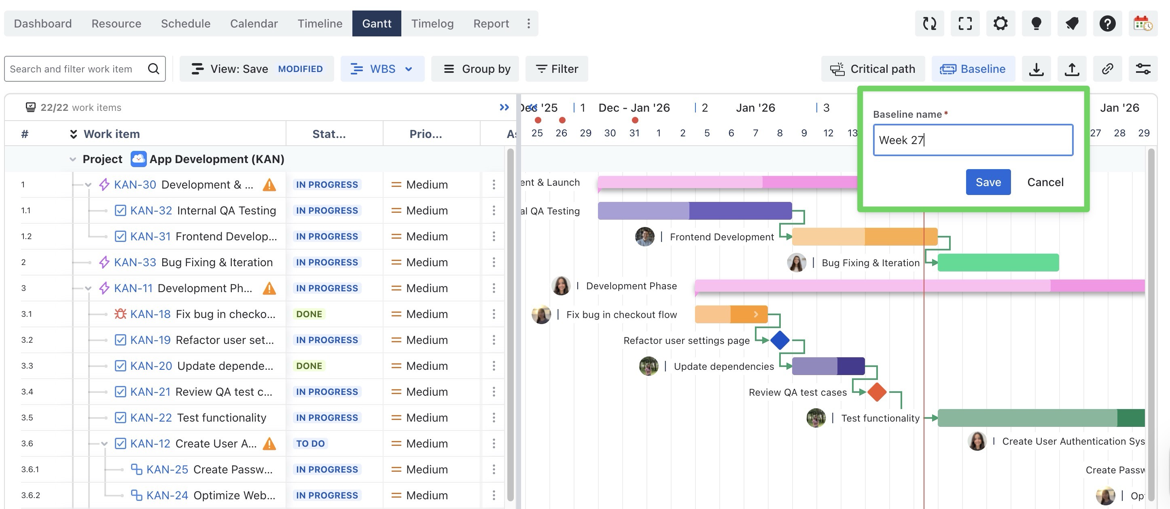Switch to the Timeline tab
1170x509 pixels.
[320, 23]
